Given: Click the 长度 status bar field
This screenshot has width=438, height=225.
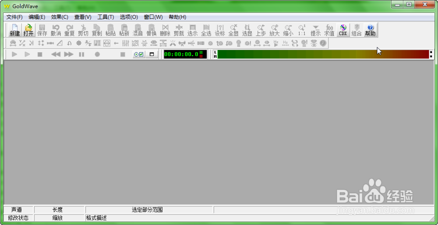Looking at the screenshot, I should (x=60, y=210).
